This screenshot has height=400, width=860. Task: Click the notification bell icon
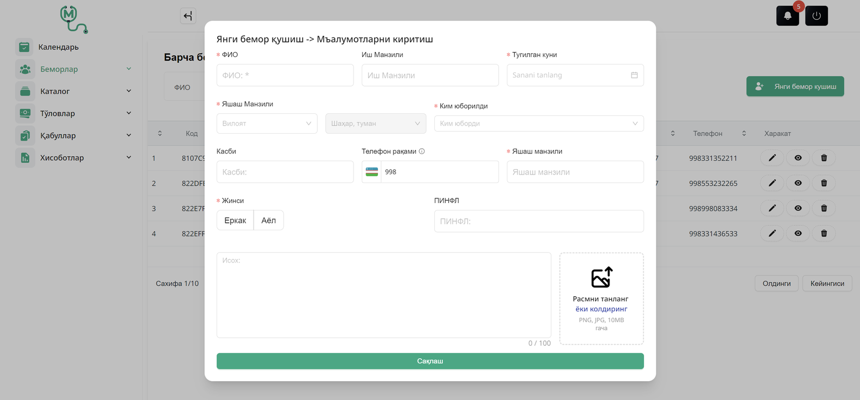tap(787, 16)
